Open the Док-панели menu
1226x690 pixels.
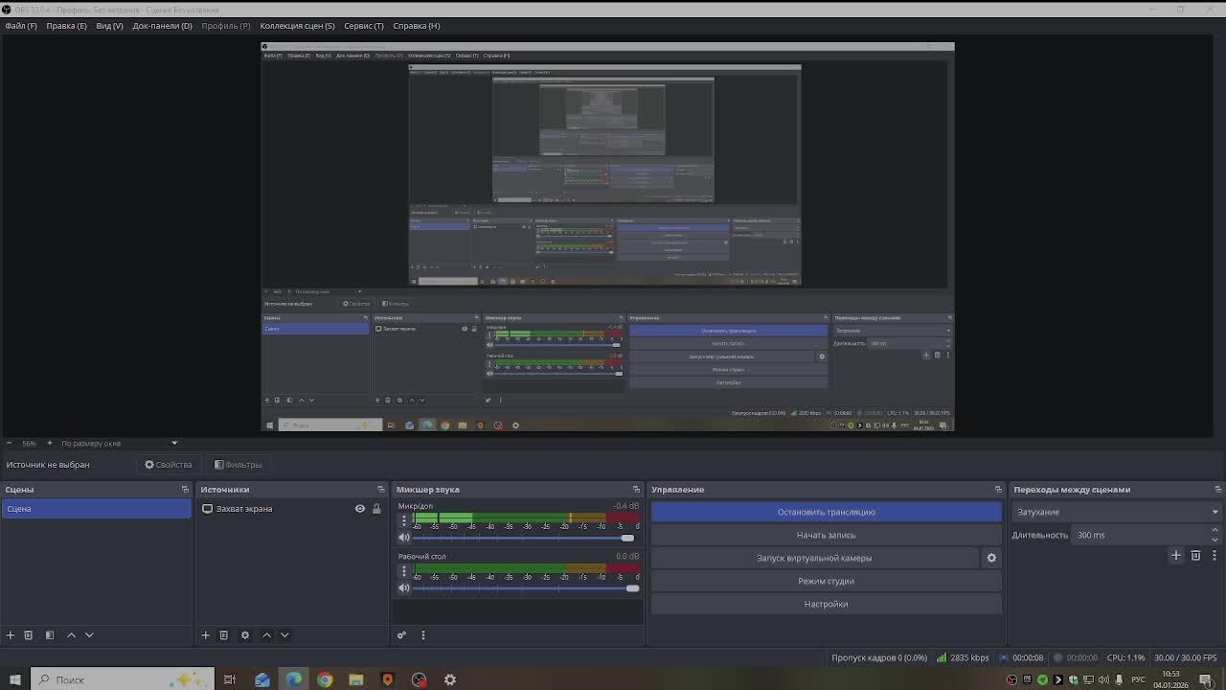[162, 26]
